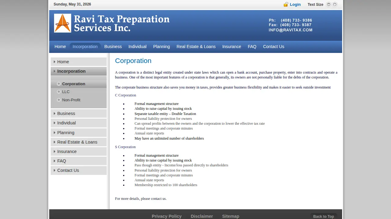Expand the Real Estate & Loans sidebar arrow
This screenshot has width=391, height=219.
[x=54, y=142]
